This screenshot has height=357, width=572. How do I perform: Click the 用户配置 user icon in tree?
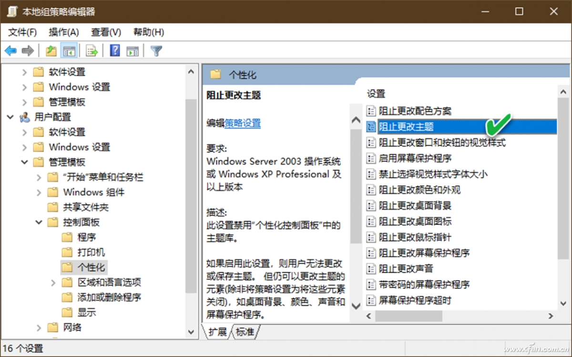(25, 117)
